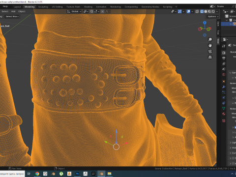Open the World properties tab icon
236x177 pixels.
point(224,75)
